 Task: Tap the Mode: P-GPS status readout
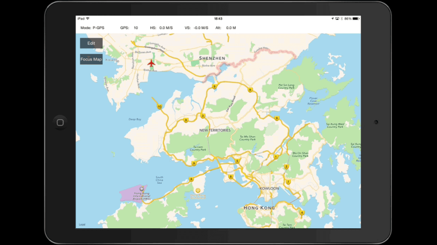tap(92, 28)
